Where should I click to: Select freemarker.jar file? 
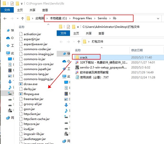pos(31,99)
